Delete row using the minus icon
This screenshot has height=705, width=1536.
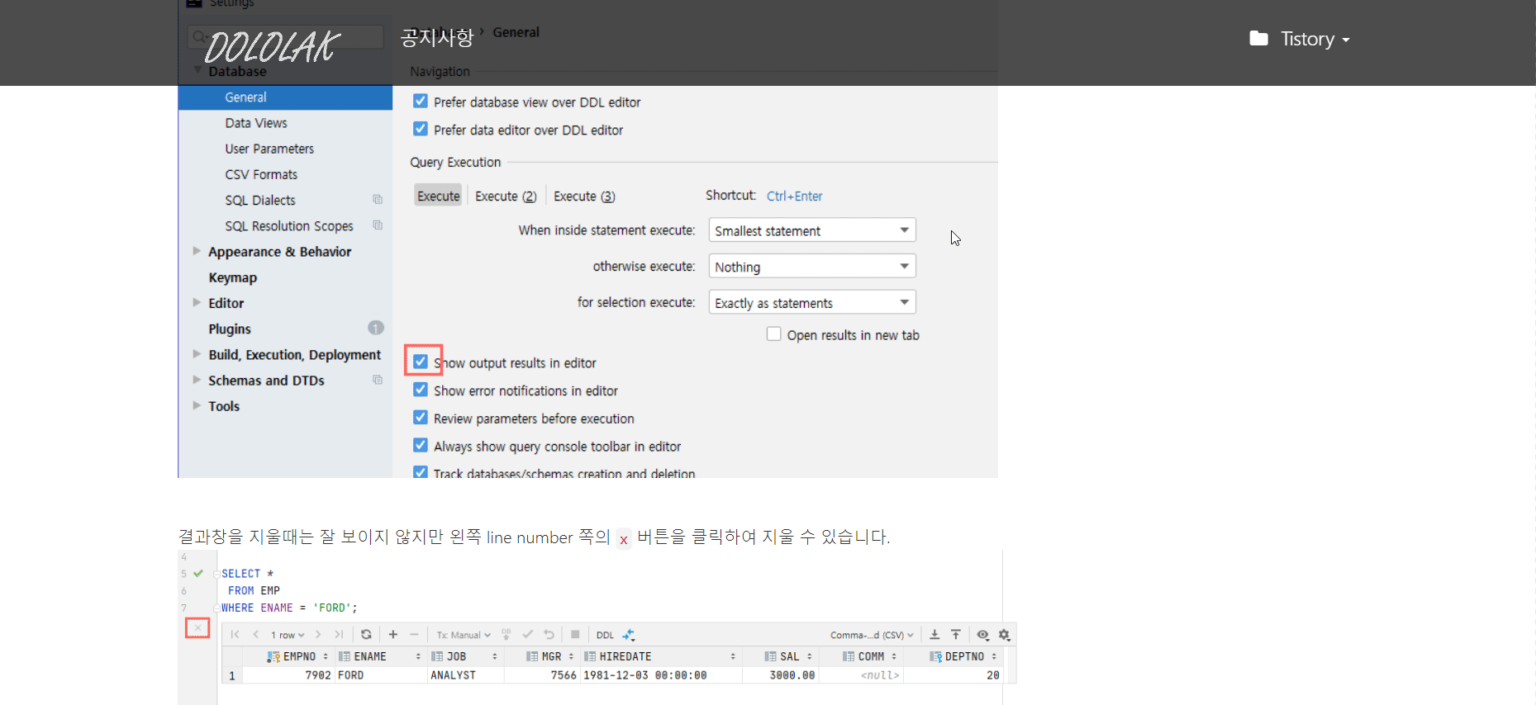(414, 635)
